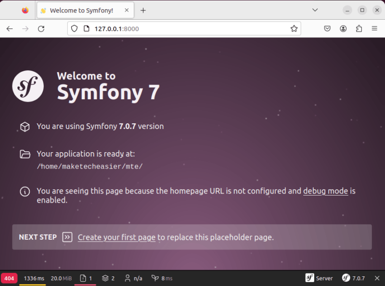
Task: Dismiss the Symfony debug toolbar
Action: (x=377, y=278)
